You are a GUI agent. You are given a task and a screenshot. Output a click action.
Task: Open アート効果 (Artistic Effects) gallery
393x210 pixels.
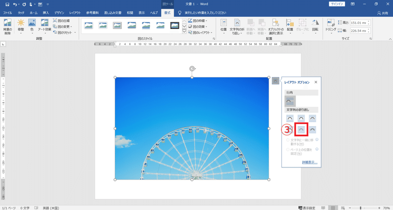45,26
